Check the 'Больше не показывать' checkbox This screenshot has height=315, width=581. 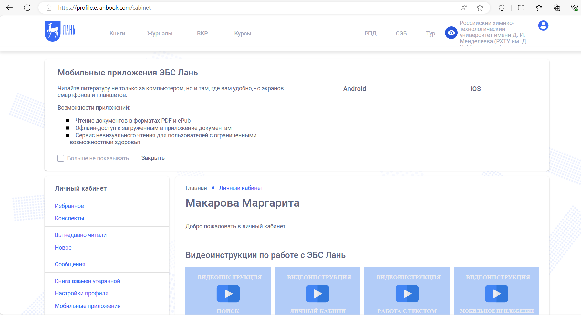click(x=61, y=158)
